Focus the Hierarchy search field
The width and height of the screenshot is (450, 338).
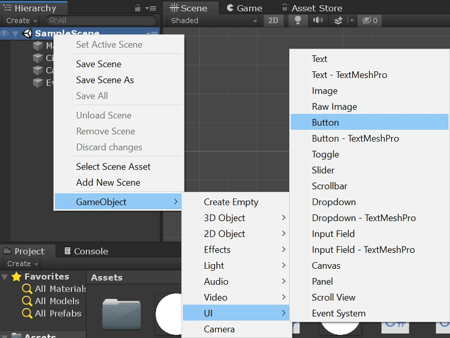coord(101,20)
